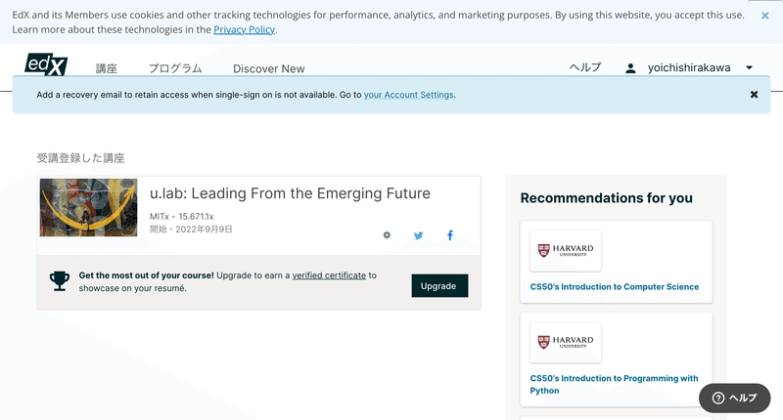Click the verified certificate link
Screen dimensions: 783x420
pyautogui.click(x=329, y=275)
